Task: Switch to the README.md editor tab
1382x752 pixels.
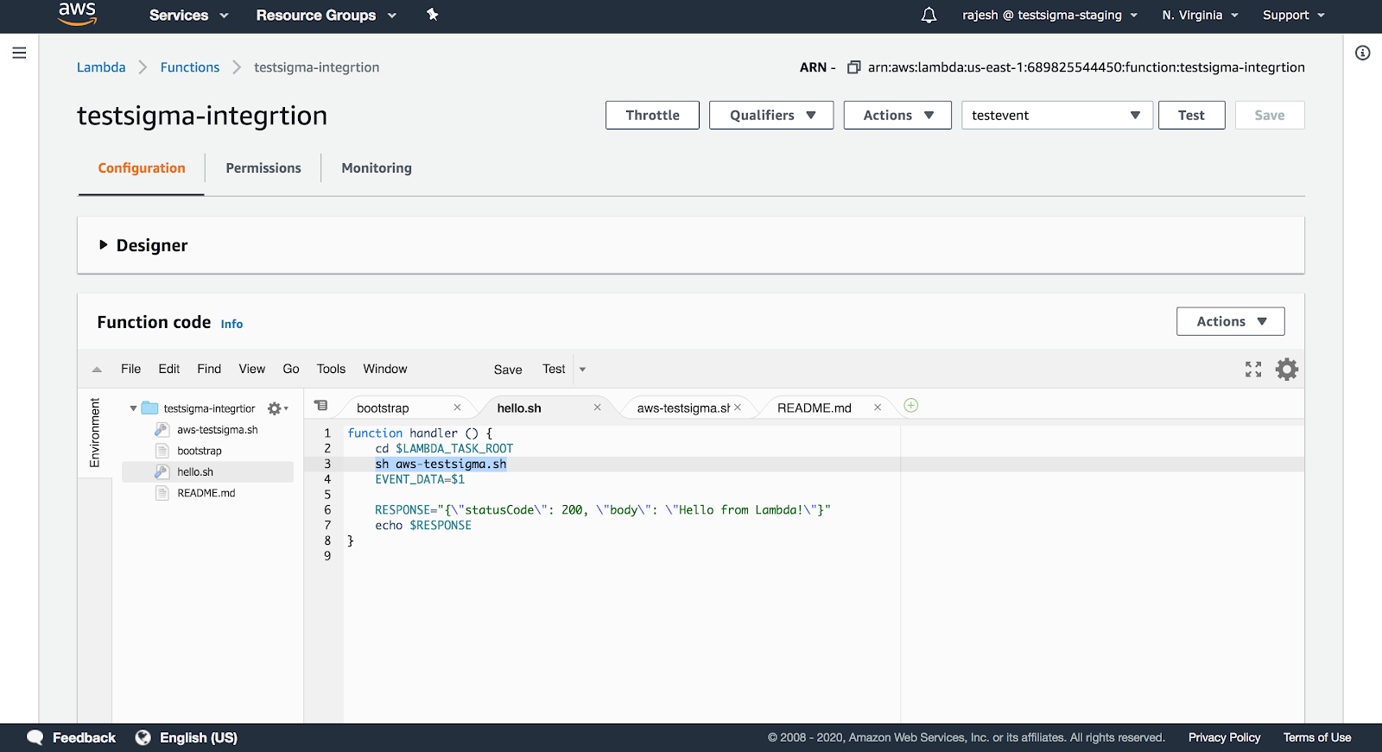Action: tap(815, 408)
